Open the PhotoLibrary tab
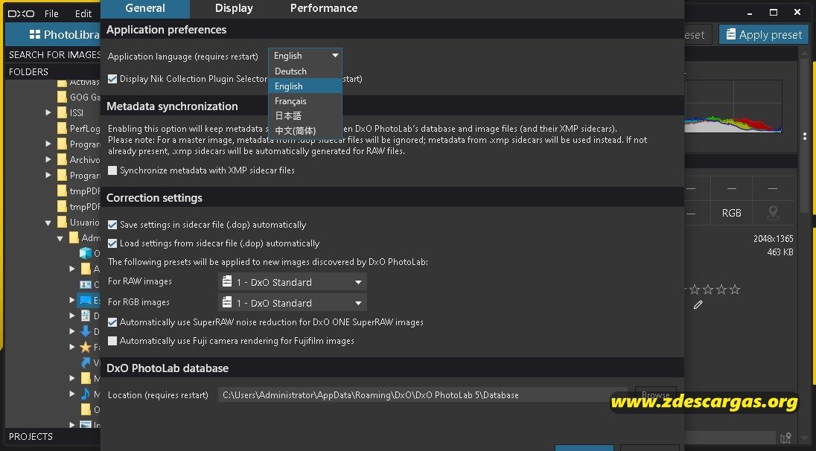816x451 pixels. click(53, 34)
